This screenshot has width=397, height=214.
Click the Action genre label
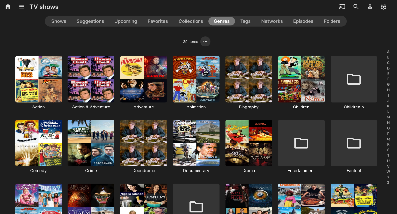[38, 107]
